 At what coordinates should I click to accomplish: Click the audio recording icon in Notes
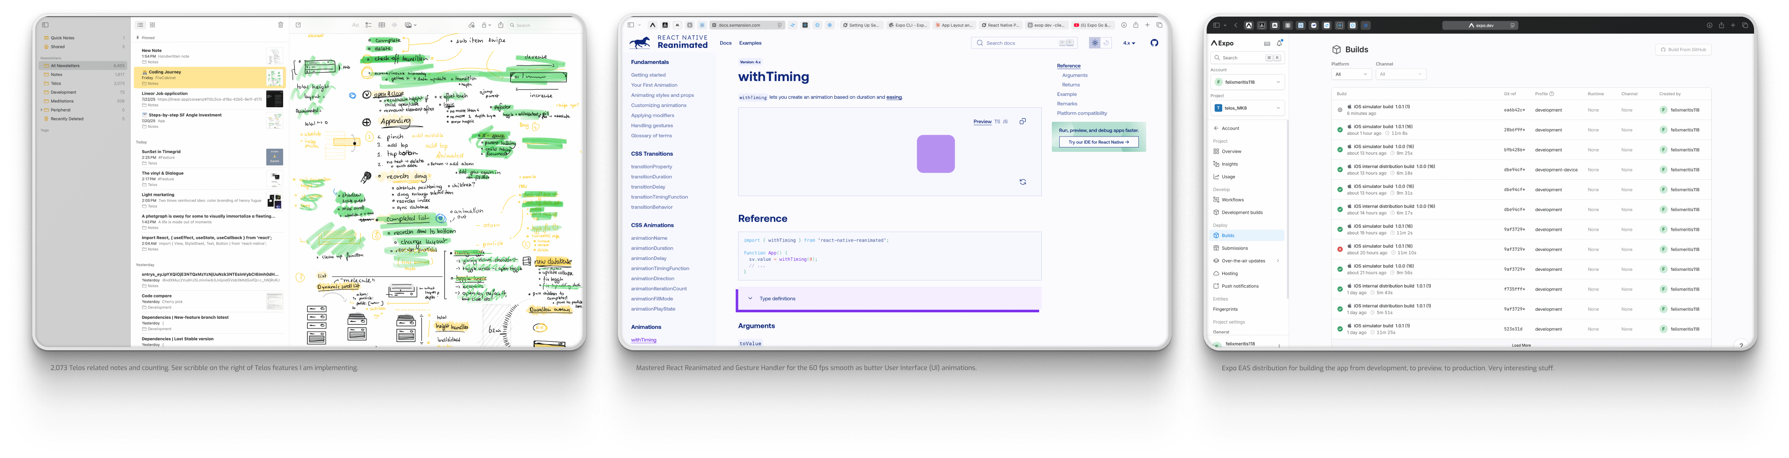(x=395, y=25)
